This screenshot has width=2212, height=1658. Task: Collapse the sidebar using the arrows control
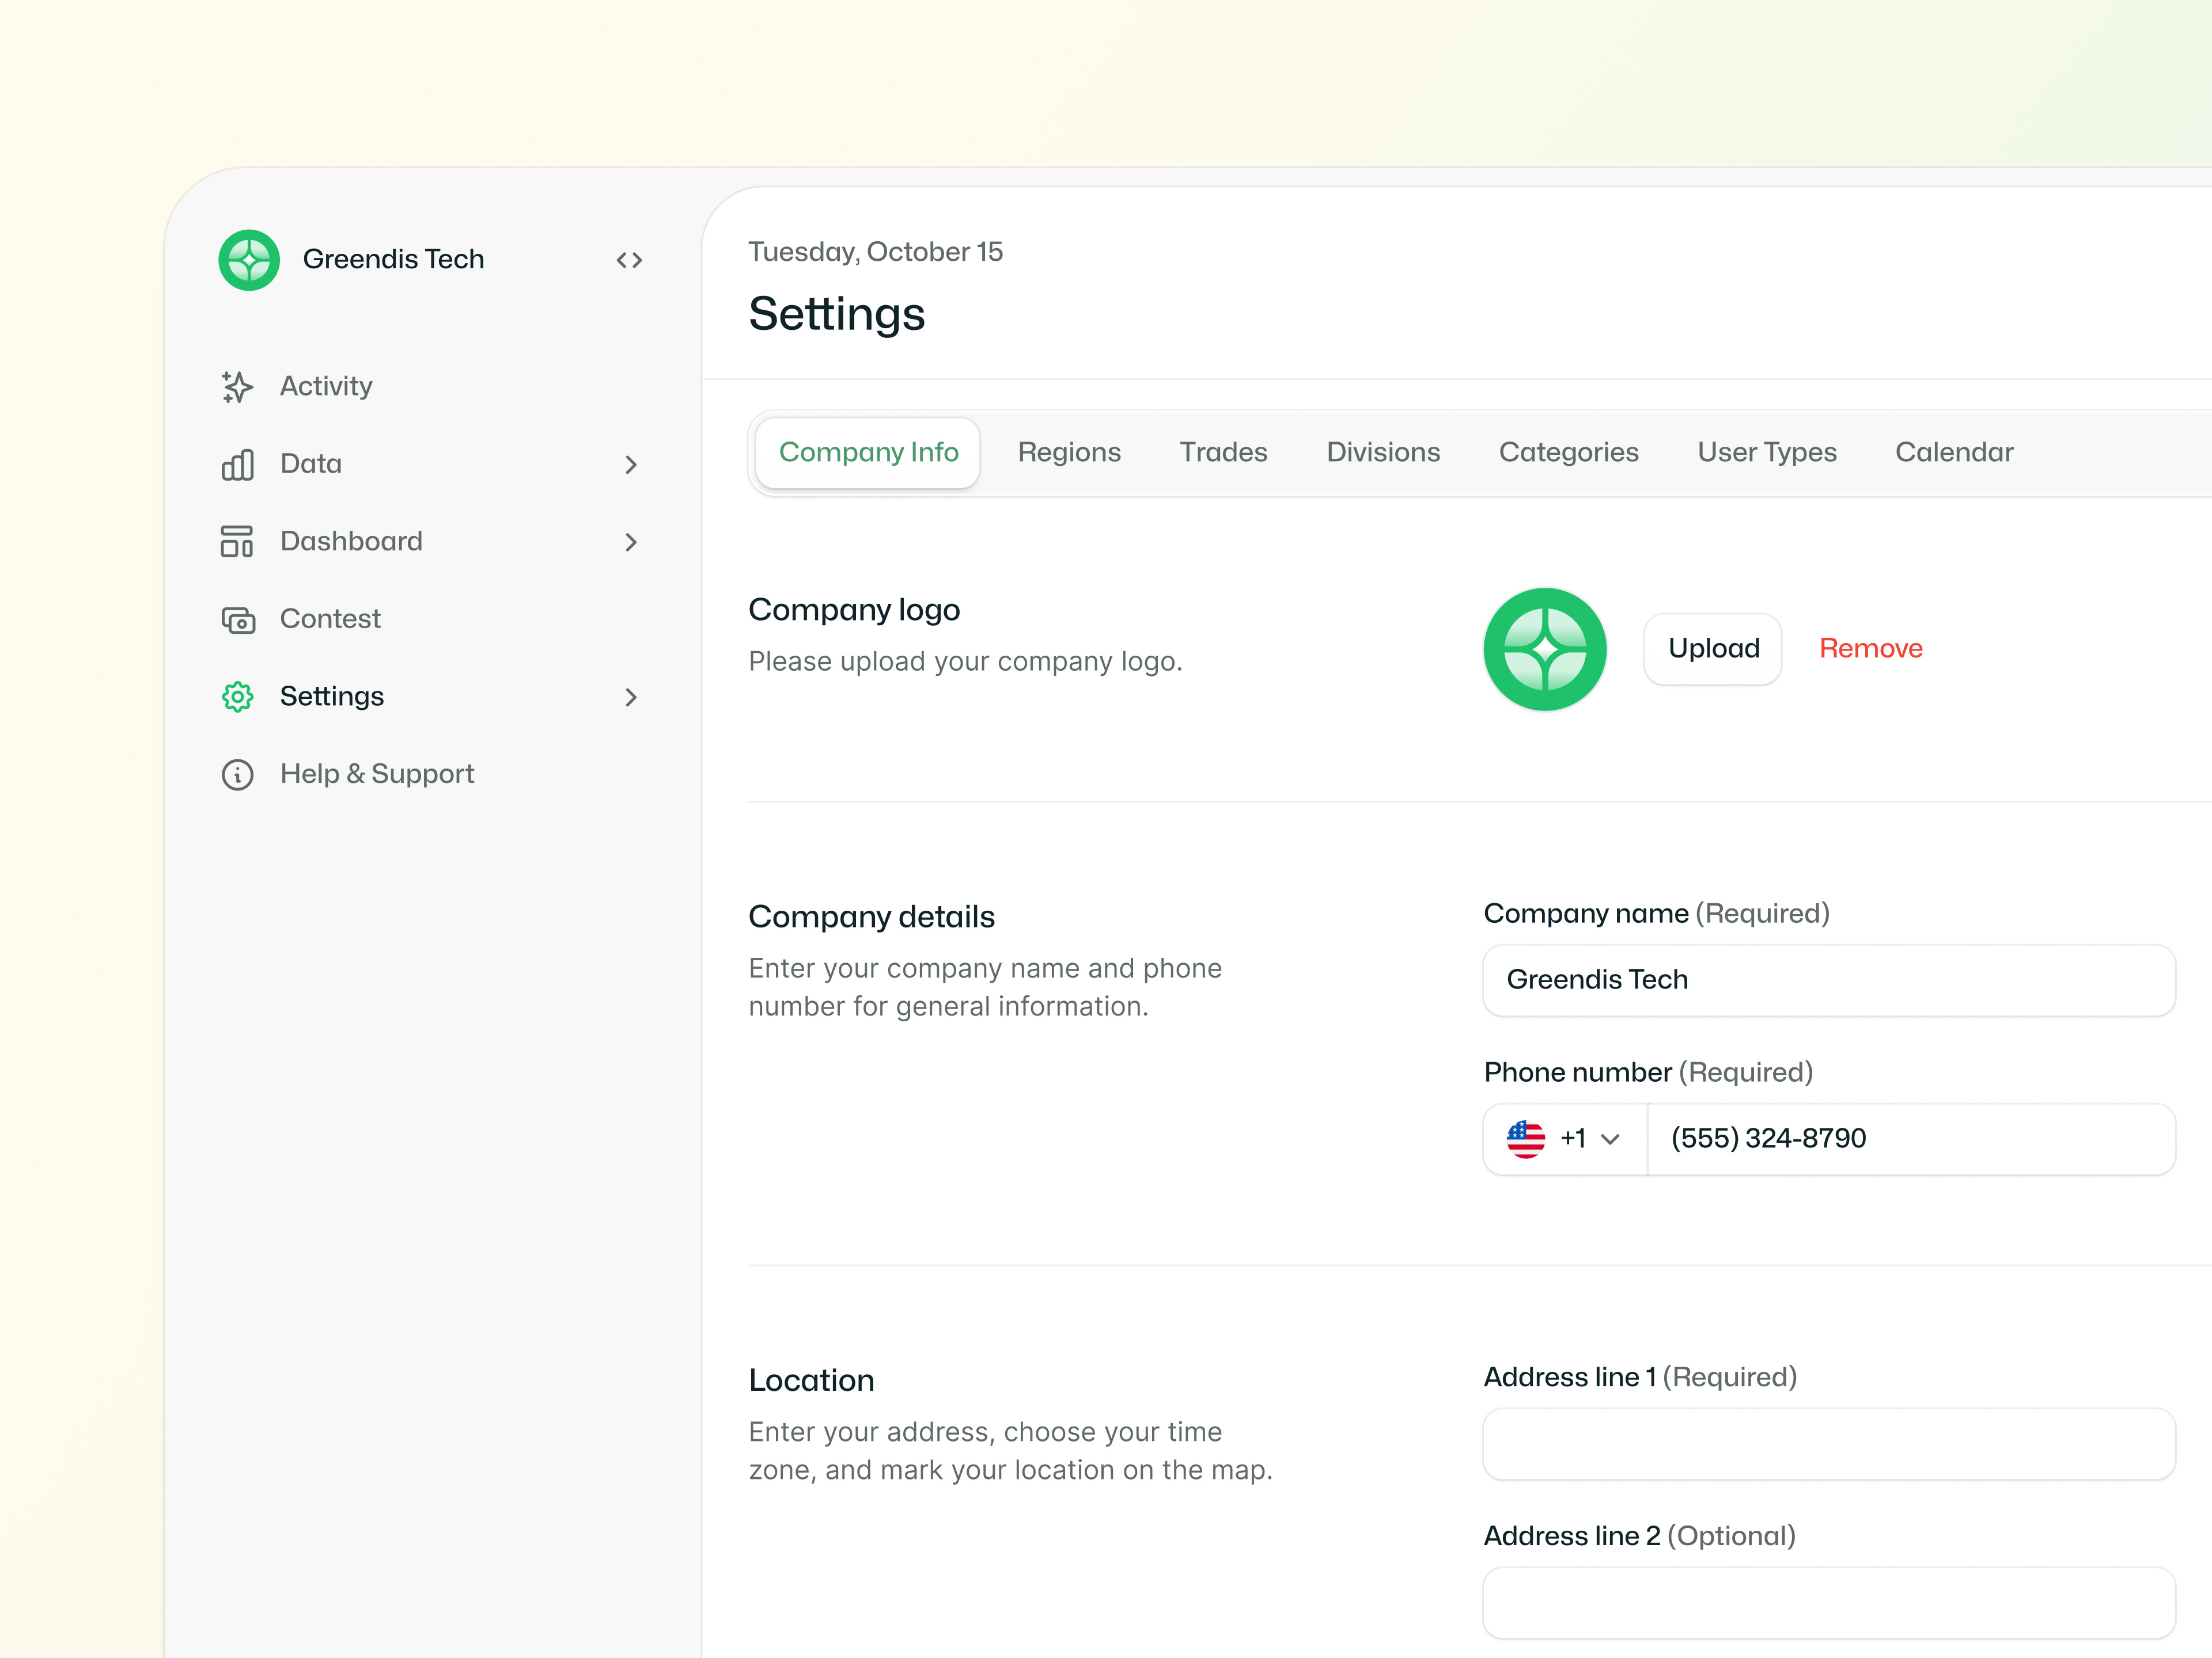pyautogui.click(x=630, y=260)
